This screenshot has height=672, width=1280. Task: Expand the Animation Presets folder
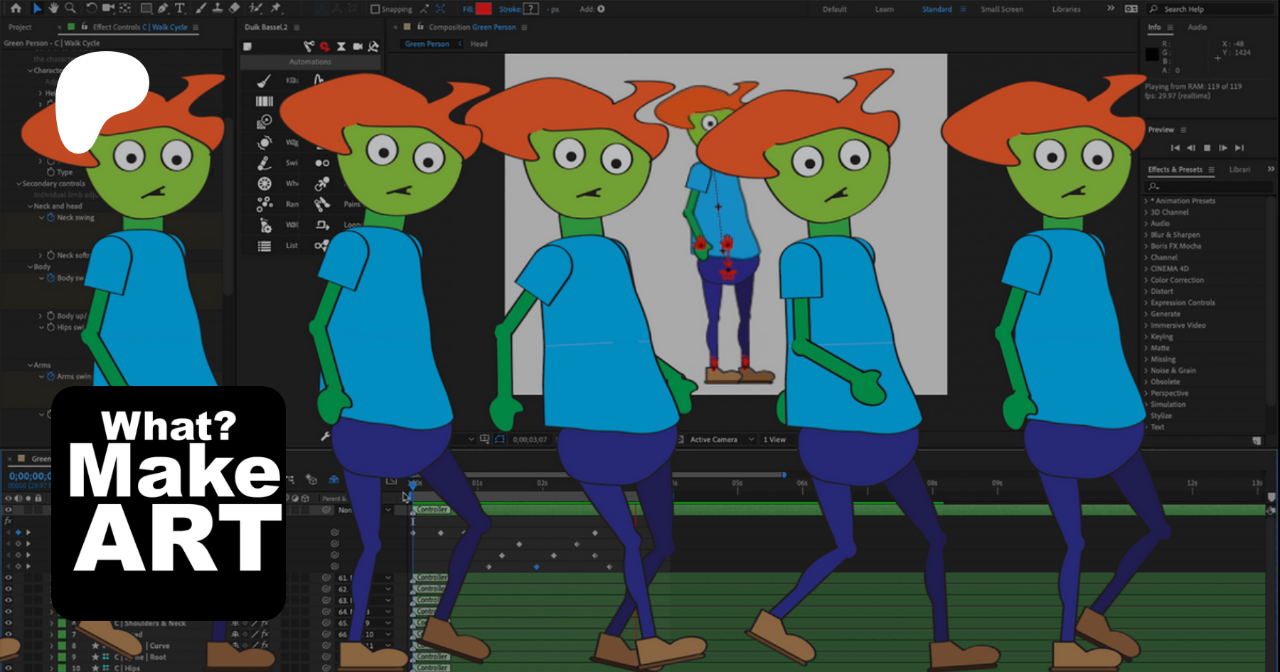pos(1185,201)
